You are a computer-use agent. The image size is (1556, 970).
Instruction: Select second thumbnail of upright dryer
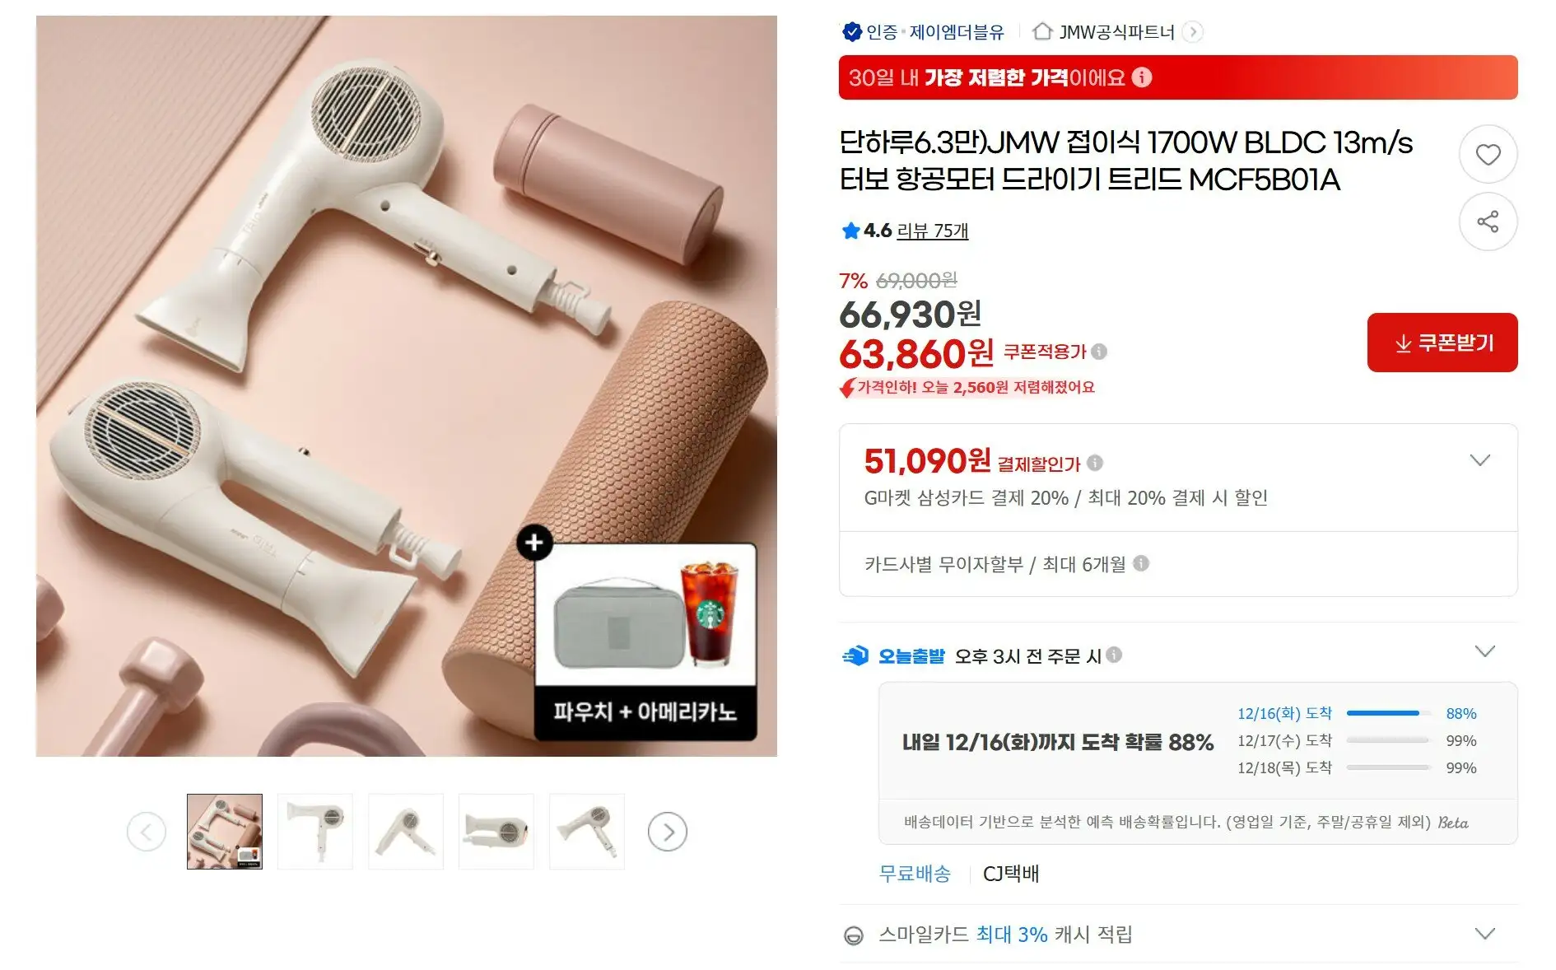coord(315,832)
